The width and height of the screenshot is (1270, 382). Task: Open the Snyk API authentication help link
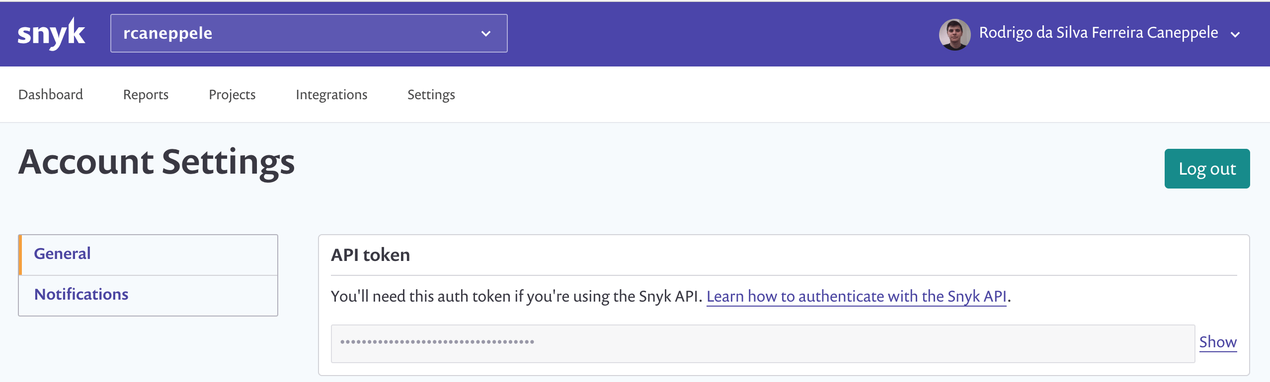pyautogui.click(x=856, y=296)
